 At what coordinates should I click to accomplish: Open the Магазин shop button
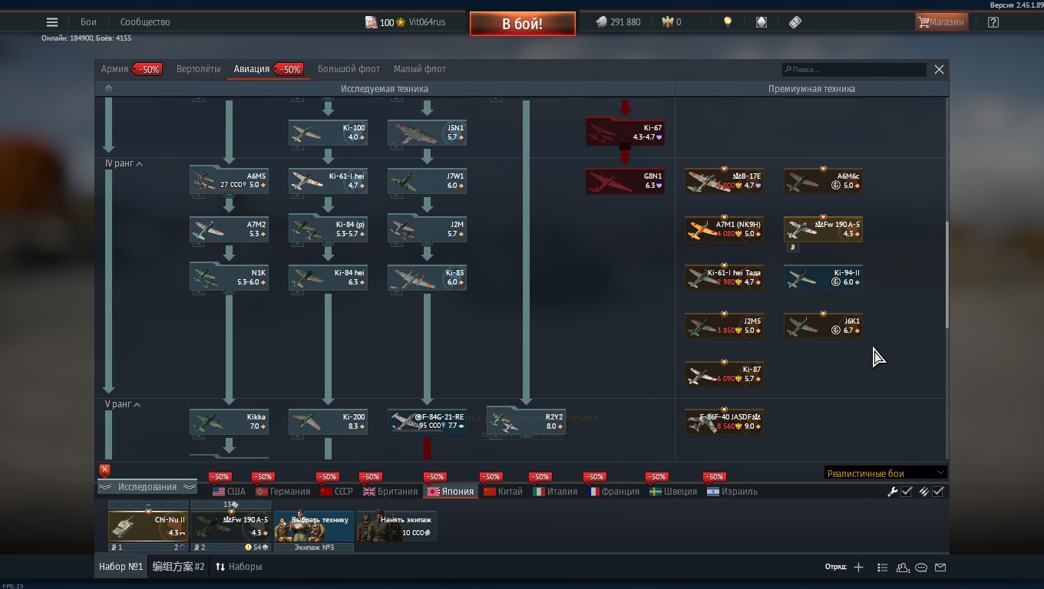(941, 22)
